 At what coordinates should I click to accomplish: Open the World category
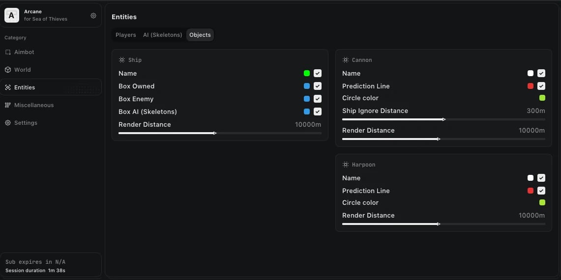tap(51, 70)
